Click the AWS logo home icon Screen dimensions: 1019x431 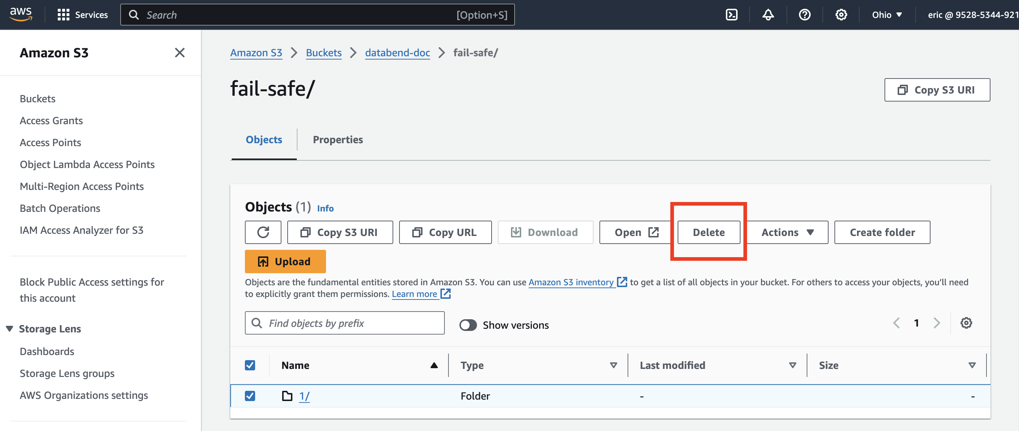click(x=20, y=14)
